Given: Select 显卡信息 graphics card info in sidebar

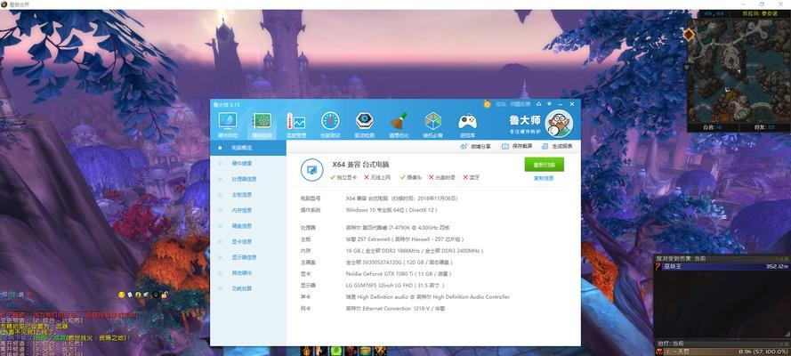Looking at the screenshot, I should pyautogui.click(x=242, y=241).
